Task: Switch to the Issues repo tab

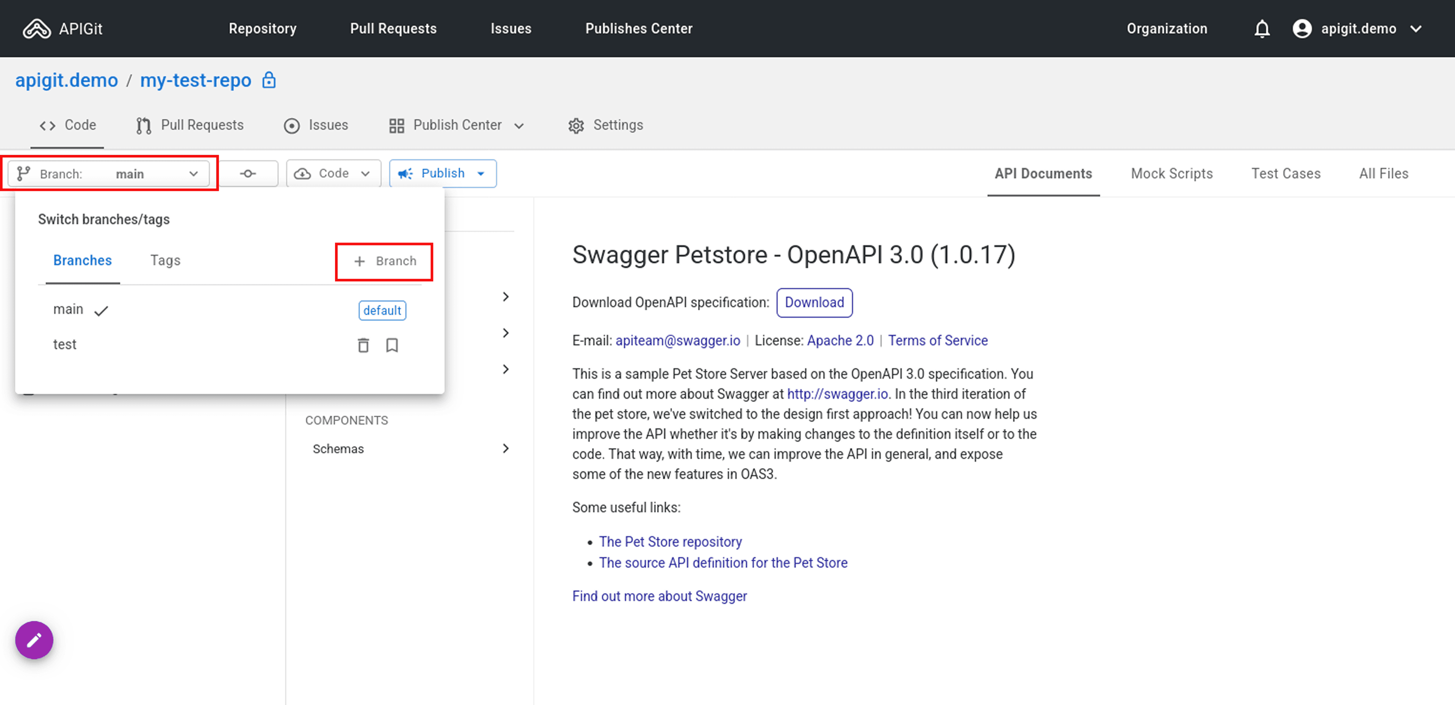Action: (316, 125)
